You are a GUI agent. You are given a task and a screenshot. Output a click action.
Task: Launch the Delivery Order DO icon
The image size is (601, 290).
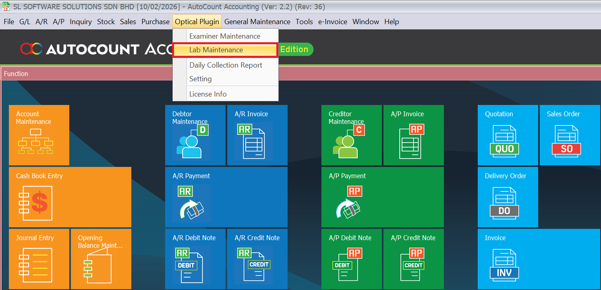(x=504, y=203)
